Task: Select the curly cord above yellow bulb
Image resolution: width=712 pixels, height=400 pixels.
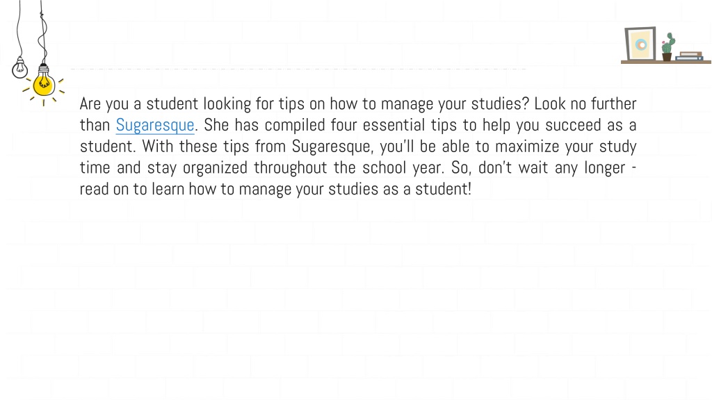Action: coord(42,33)
